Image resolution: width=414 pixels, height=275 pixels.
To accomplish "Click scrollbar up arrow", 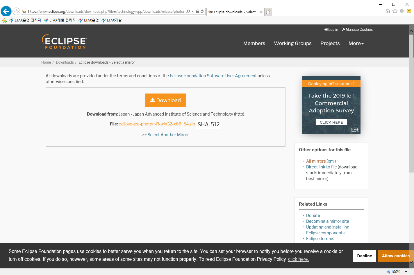I will coord(411,30).
